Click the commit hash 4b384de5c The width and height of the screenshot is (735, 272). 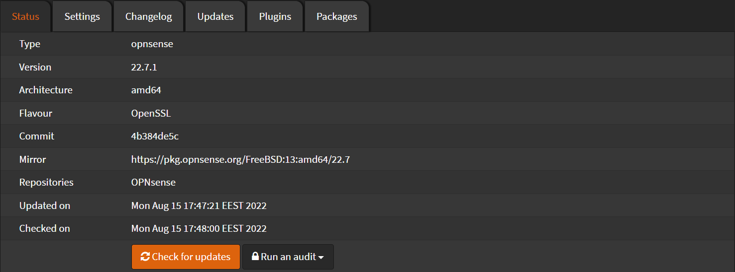tap(155, 136)
